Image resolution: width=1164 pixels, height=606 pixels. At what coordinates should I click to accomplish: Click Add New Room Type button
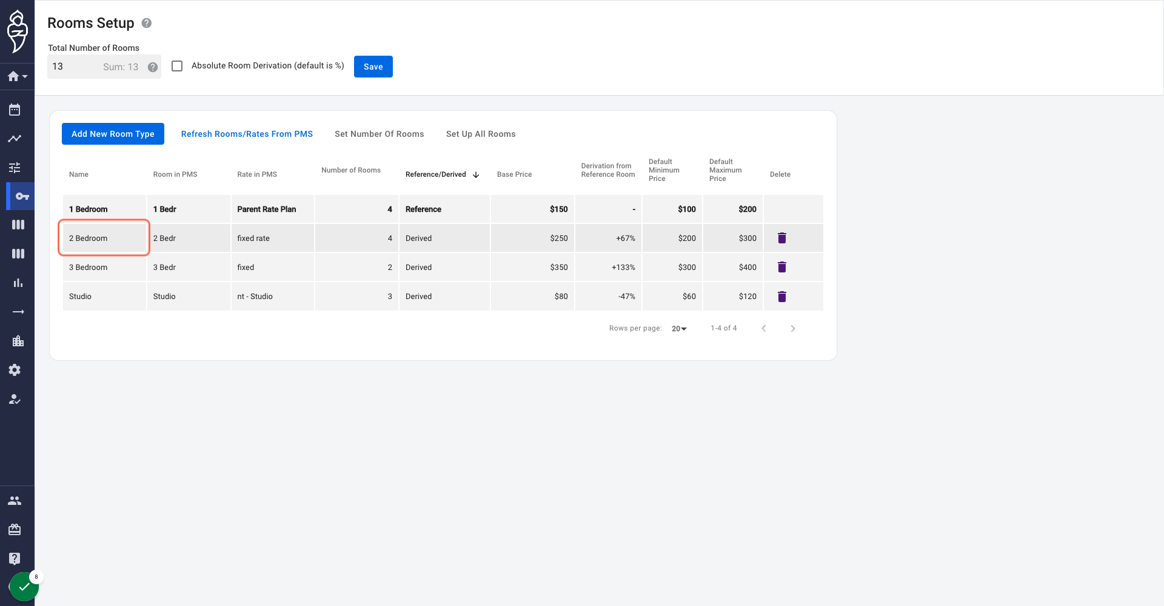[113, 134]
